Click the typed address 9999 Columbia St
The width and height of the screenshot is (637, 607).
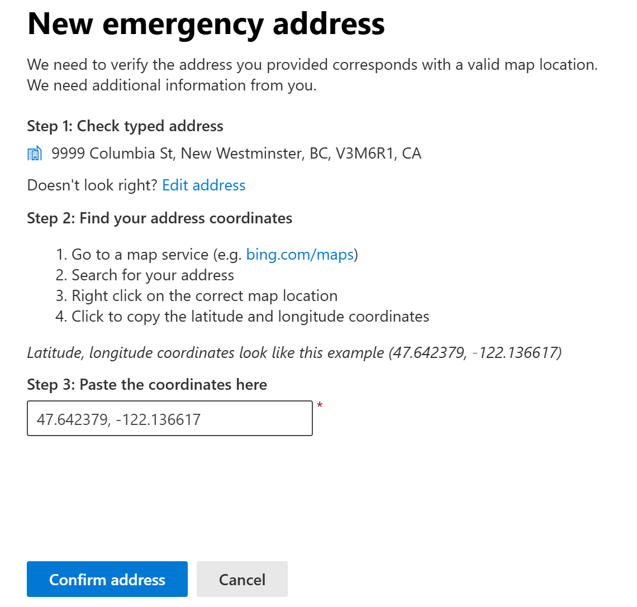point(236,154)
